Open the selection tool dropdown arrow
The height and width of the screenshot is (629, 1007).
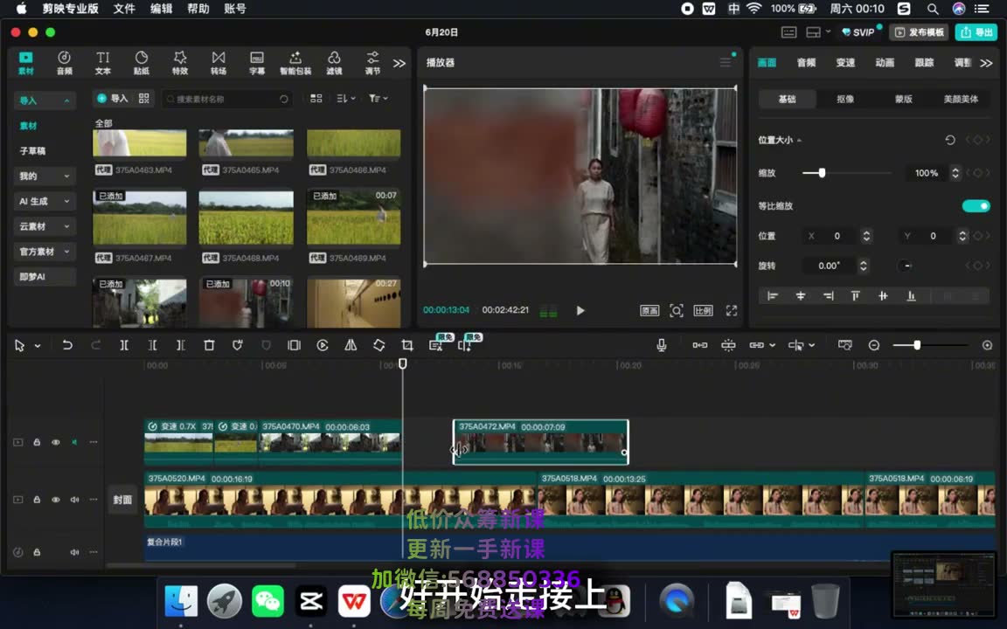38,346
